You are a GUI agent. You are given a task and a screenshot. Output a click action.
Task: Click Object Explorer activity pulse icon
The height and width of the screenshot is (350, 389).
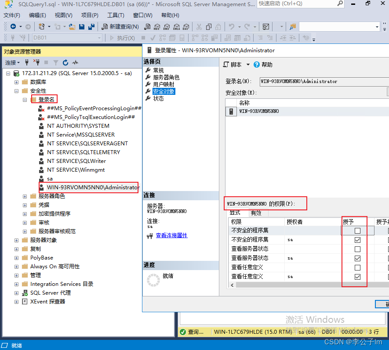(75, 62)
